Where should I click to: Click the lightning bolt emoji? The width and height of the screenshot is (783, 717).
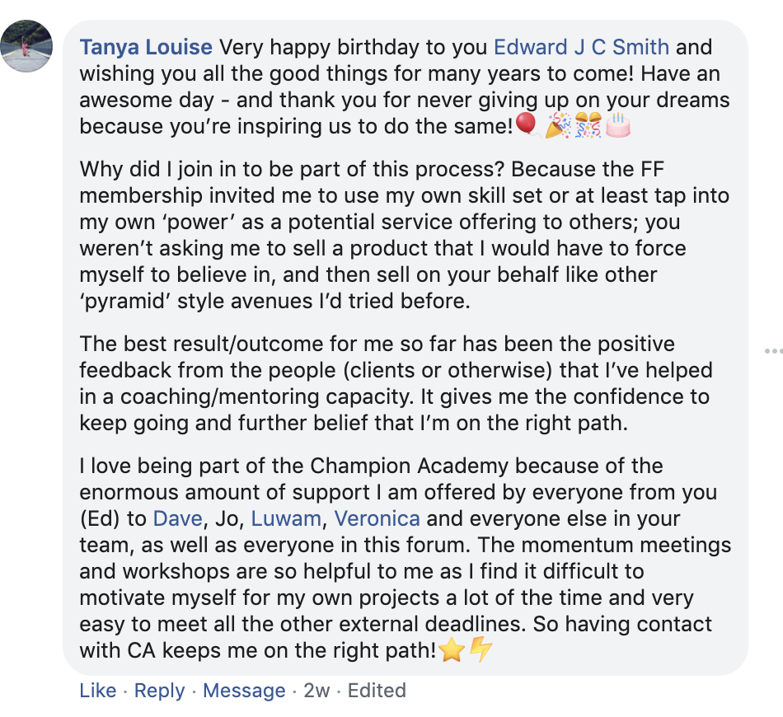(x=481, y=650)
